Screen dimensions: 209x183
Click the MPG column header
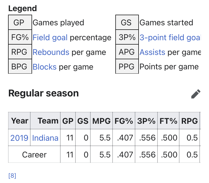coord(101,121)
